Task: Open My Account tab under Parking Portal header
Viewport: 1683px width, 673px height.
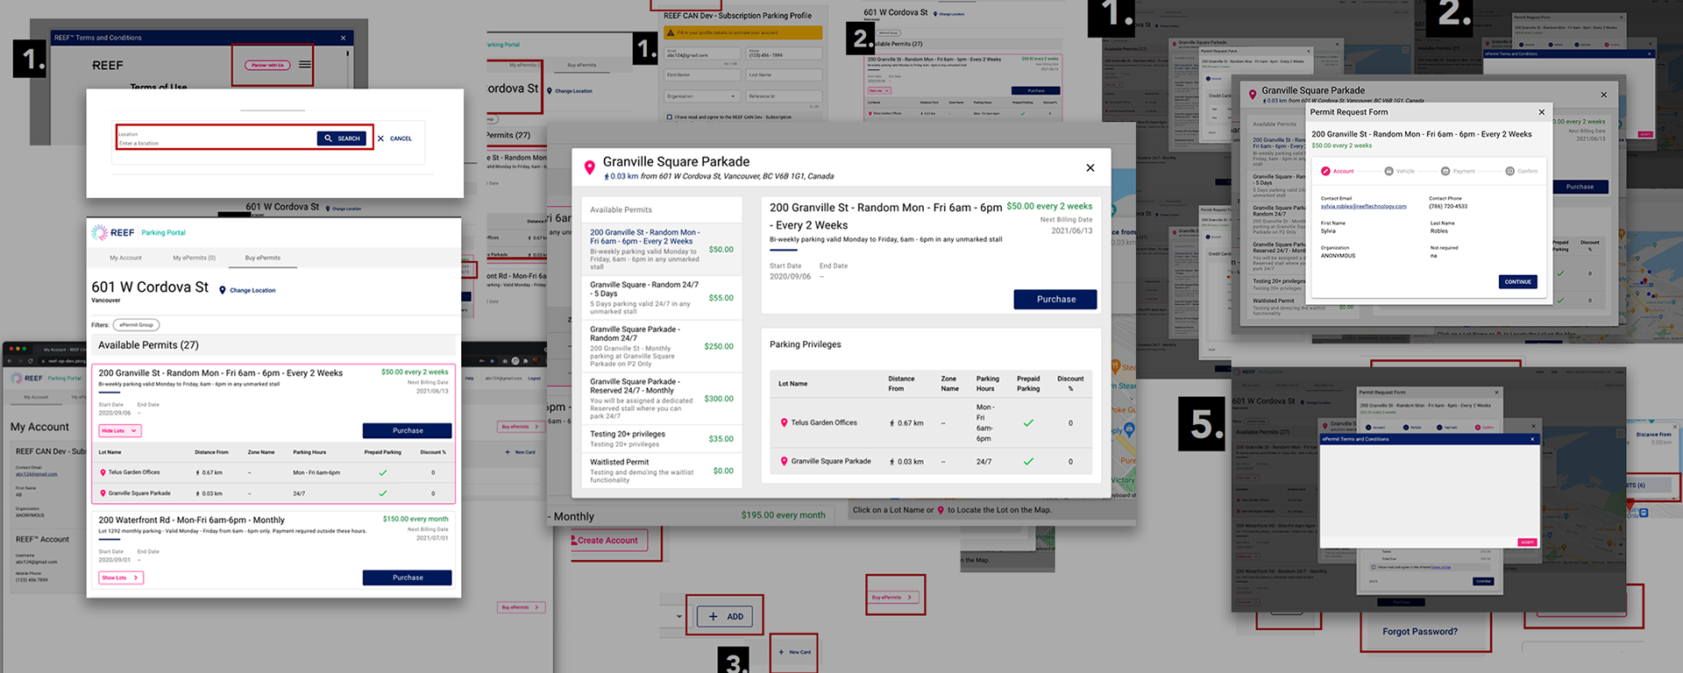Action: [x=125, y=258]
